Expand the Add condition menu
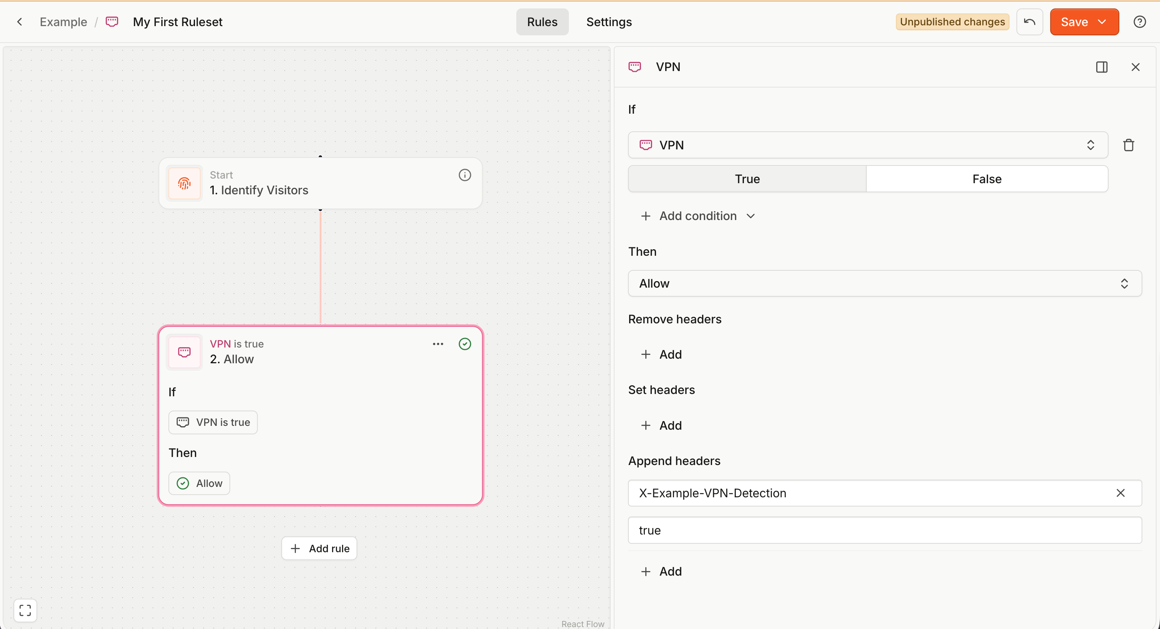The height and width of the screenshot is (629, 1160). (x=697, y=216)
